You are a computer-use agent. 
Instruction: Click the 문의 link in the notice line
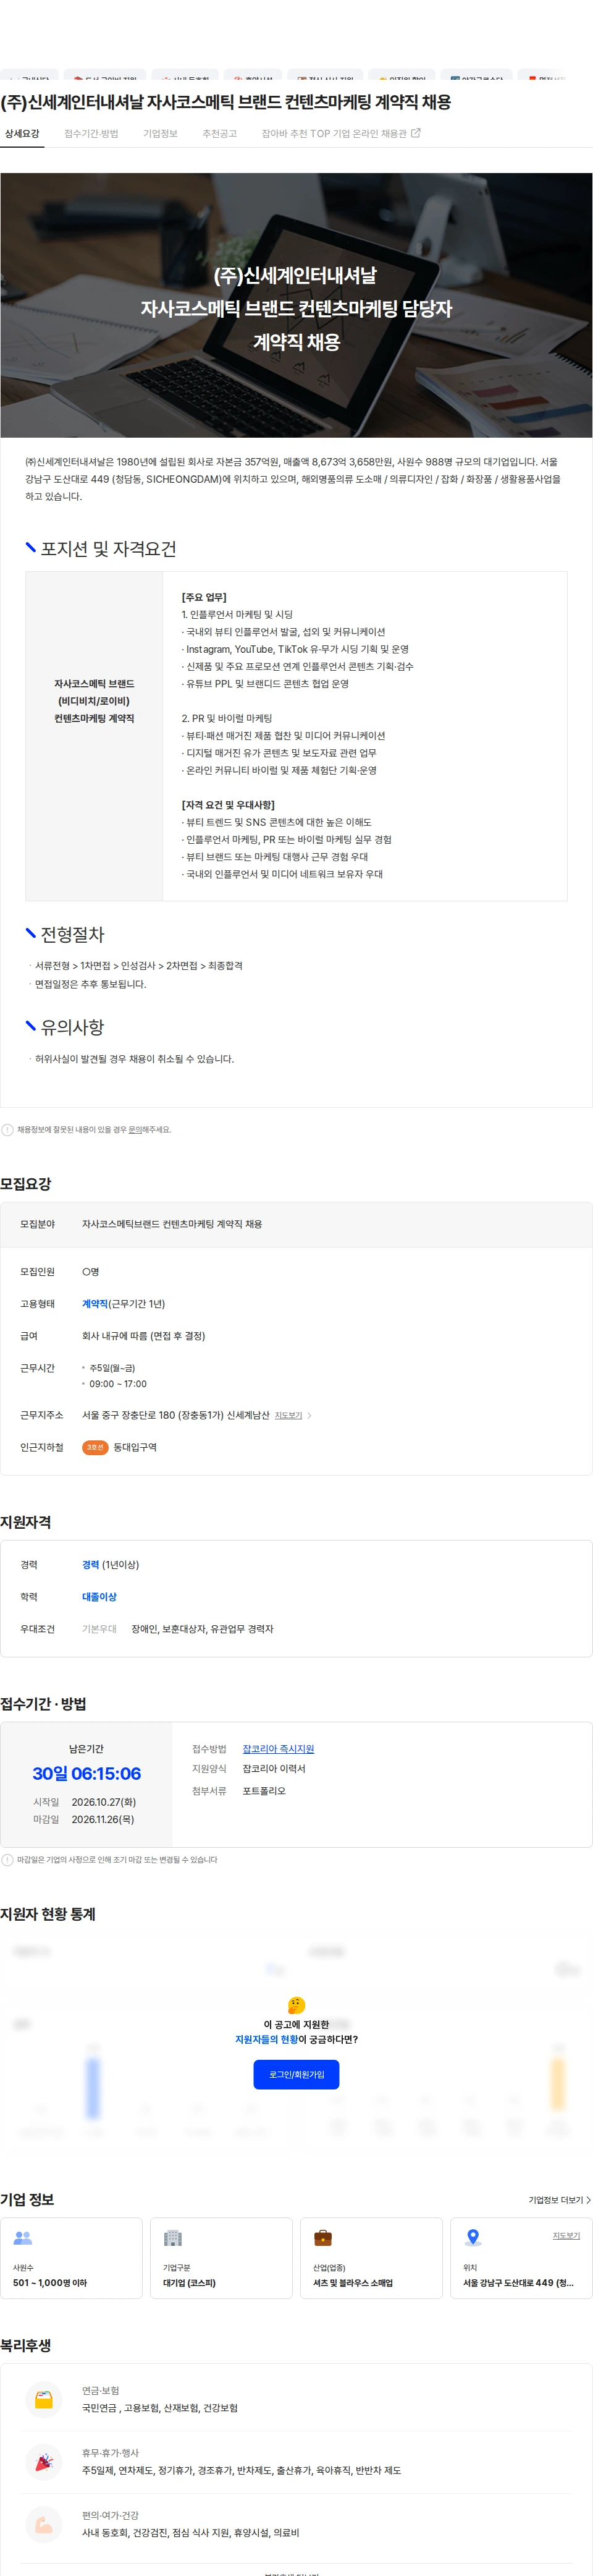[x=135, y=1130]
